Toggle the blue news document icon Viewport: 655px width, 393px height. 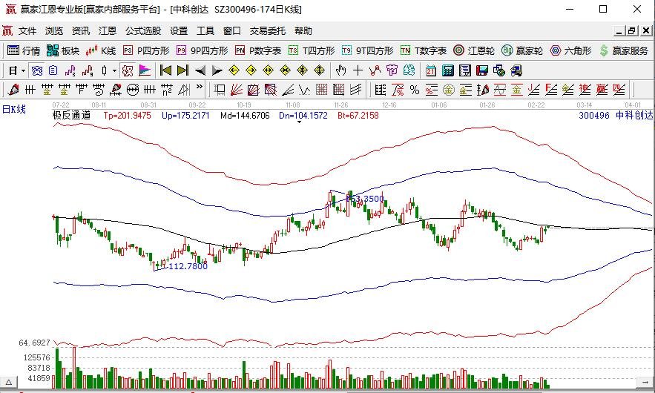[x=53, y=70]
